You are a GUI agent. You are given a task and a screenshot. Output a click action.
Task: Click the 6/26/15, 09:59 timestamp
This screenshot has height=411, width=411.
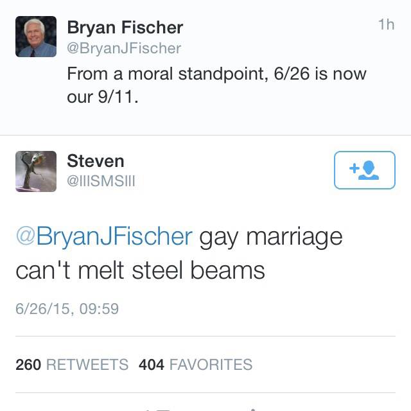67,308
